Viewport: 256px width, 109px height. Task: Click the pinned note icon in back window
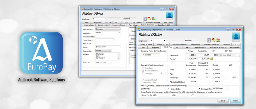point(149,18)
